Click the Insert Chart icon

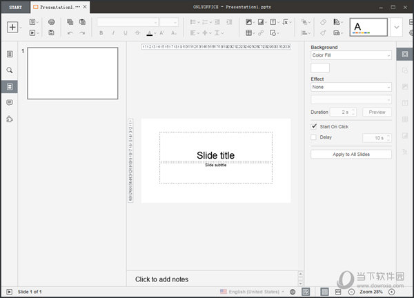tap(261, 22)
